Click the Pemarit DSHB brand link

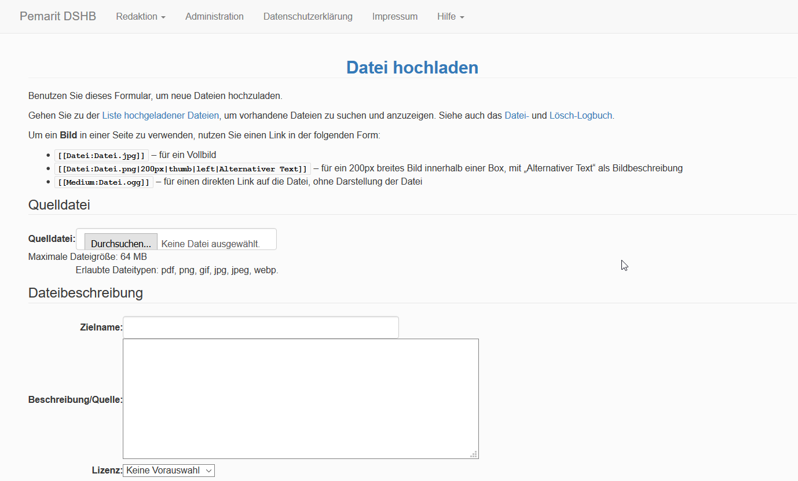click(x=58, y=16)
